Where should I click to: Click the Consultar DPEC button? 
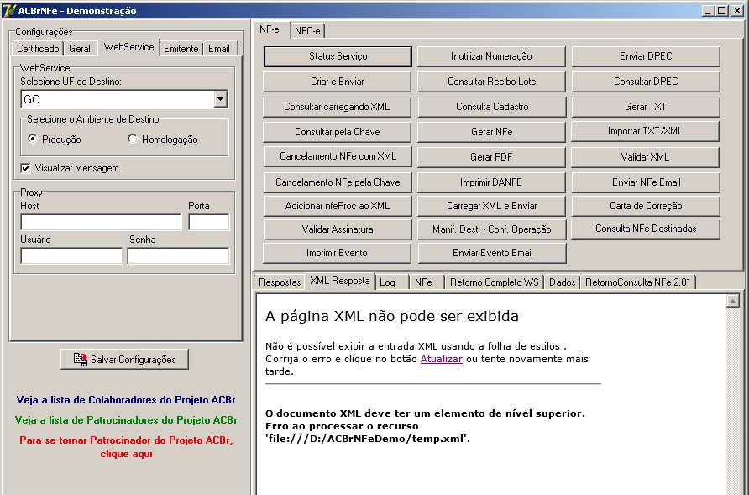click(x=646, y=82)
